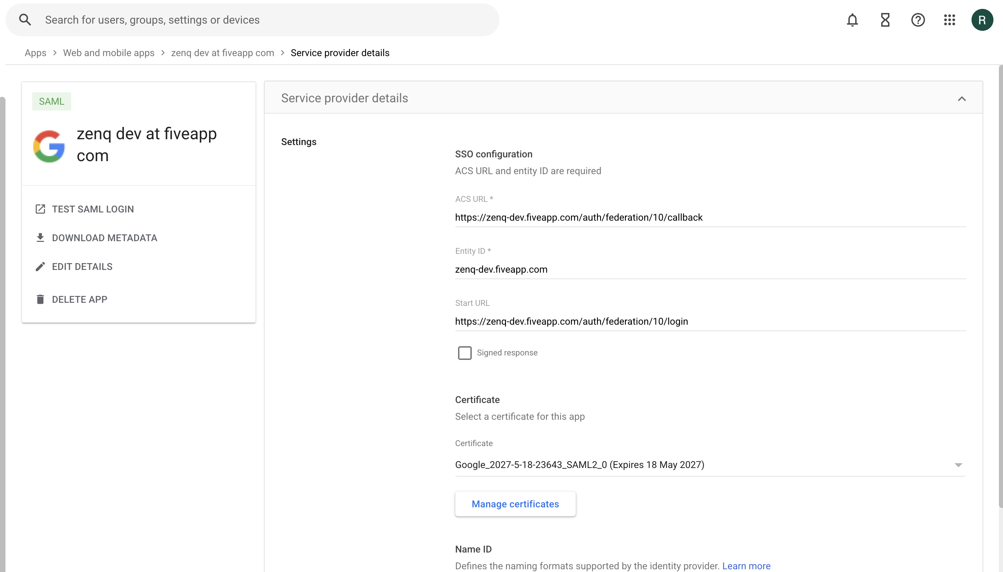
Task: Click the search magnifier icon
Action: coord(25,19)
